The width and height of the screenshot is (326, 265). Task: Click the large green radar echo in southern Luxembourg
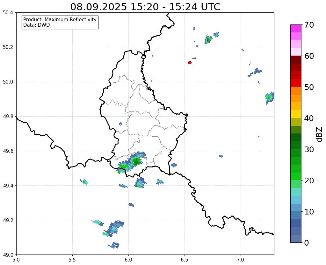tap(131, 163)
